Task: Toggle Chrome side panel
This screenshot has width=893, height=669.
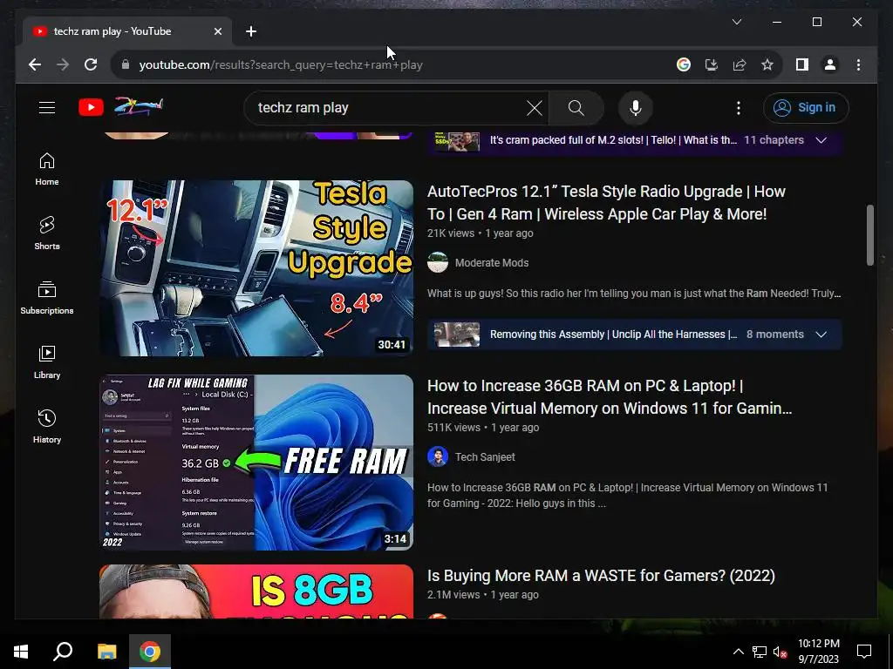Action: click(x=802, y=64)
